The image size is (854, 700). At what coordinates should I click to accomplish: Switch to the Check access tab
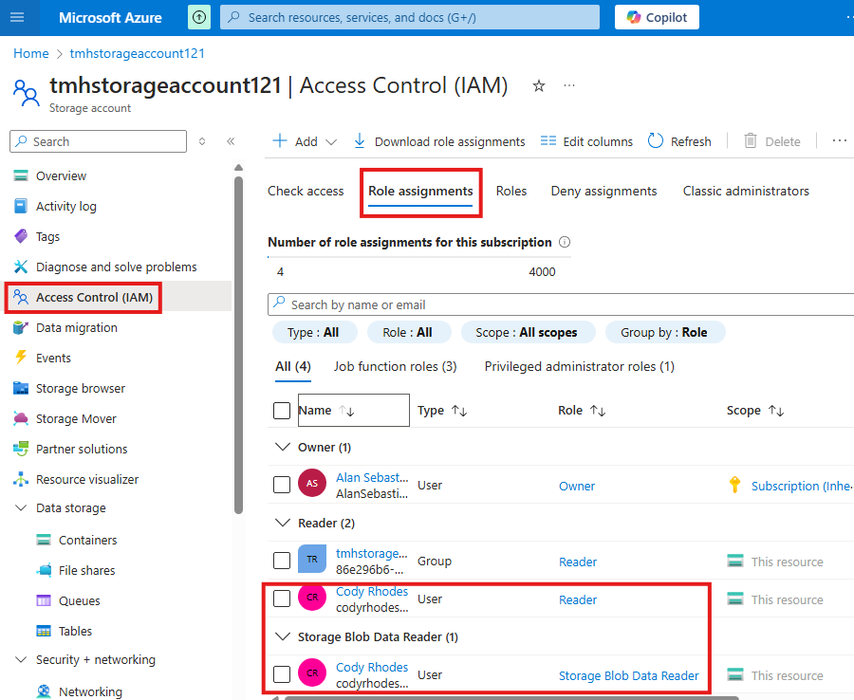[x=306, y=191]
